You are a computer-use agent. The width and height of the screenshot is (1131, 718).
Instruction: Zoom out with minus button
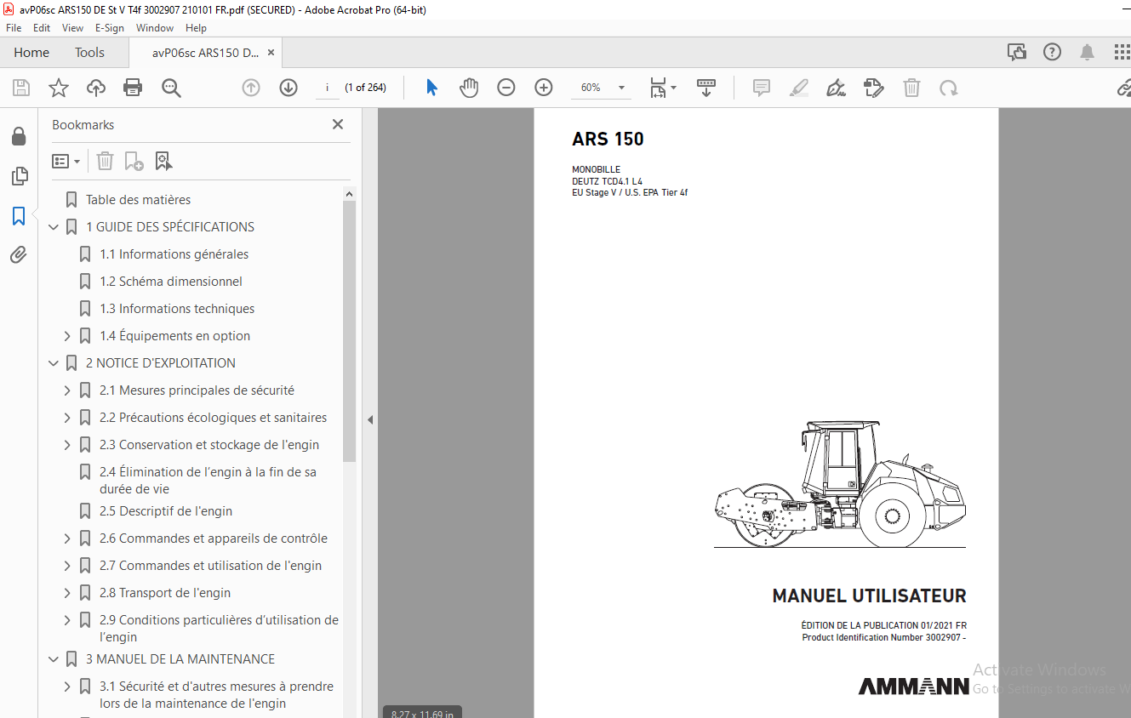(x=506, y=88)
